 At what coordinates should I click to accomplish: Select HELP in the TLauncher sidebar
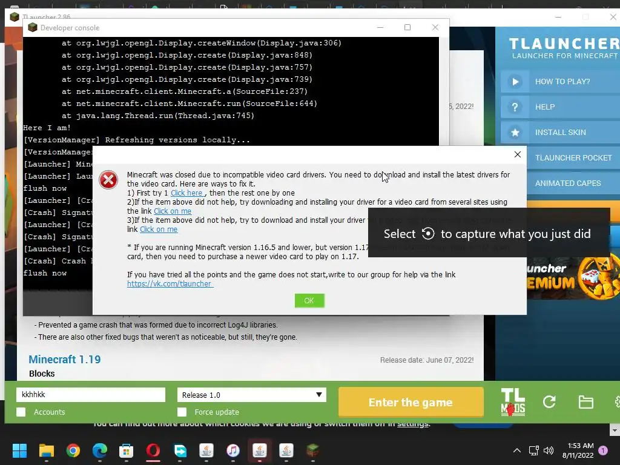[560, 107]
